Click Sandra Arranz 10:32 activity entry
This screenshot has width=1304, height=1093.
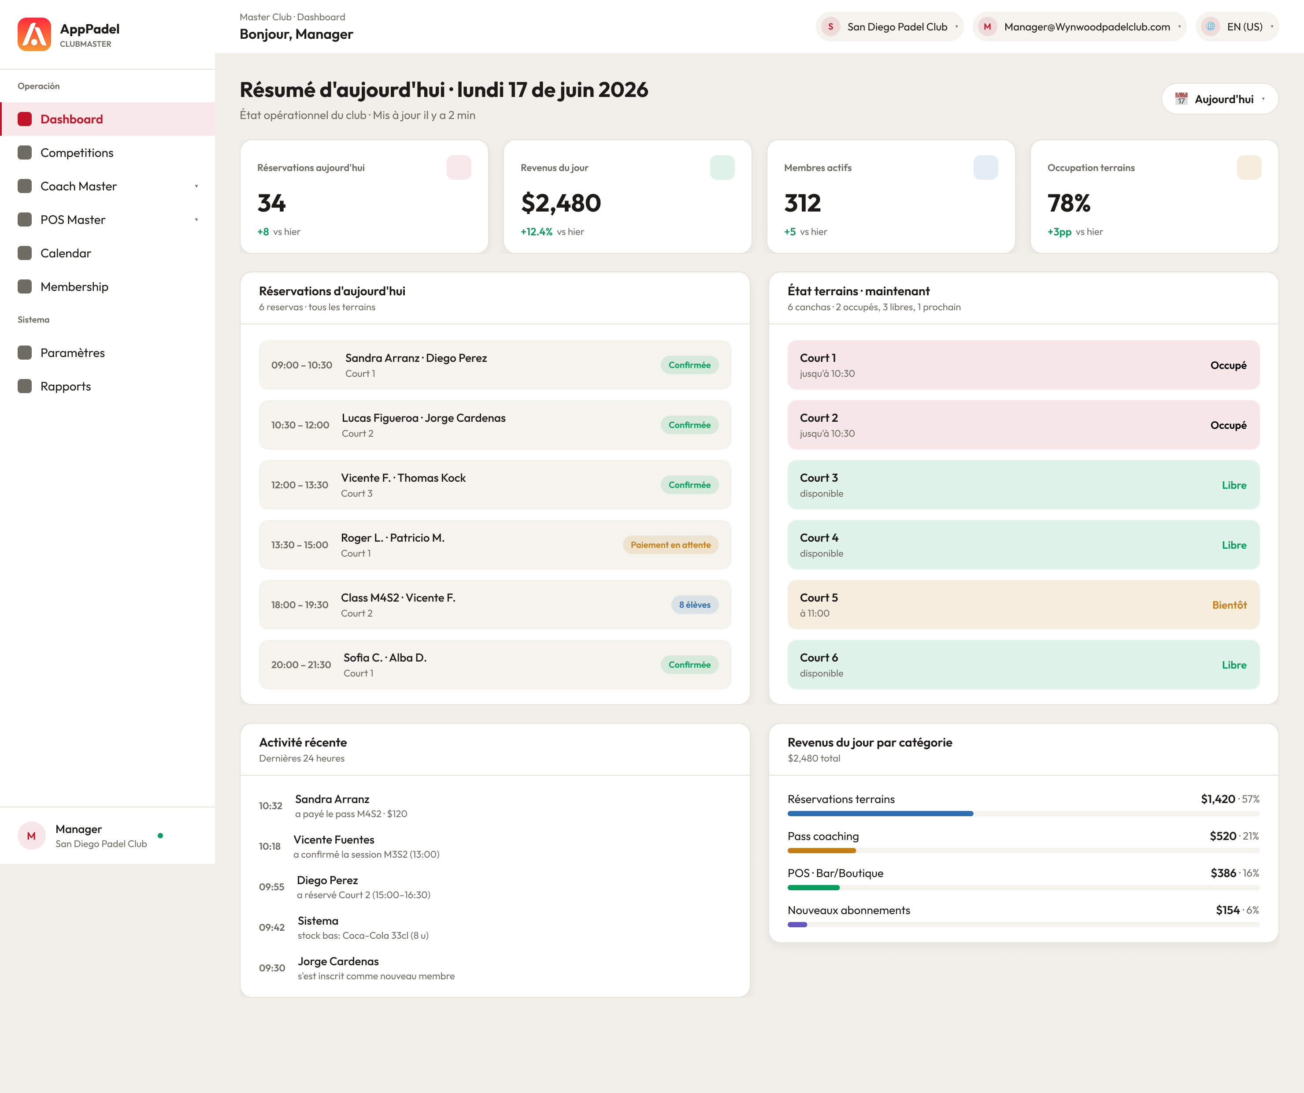tap(495, 806)
